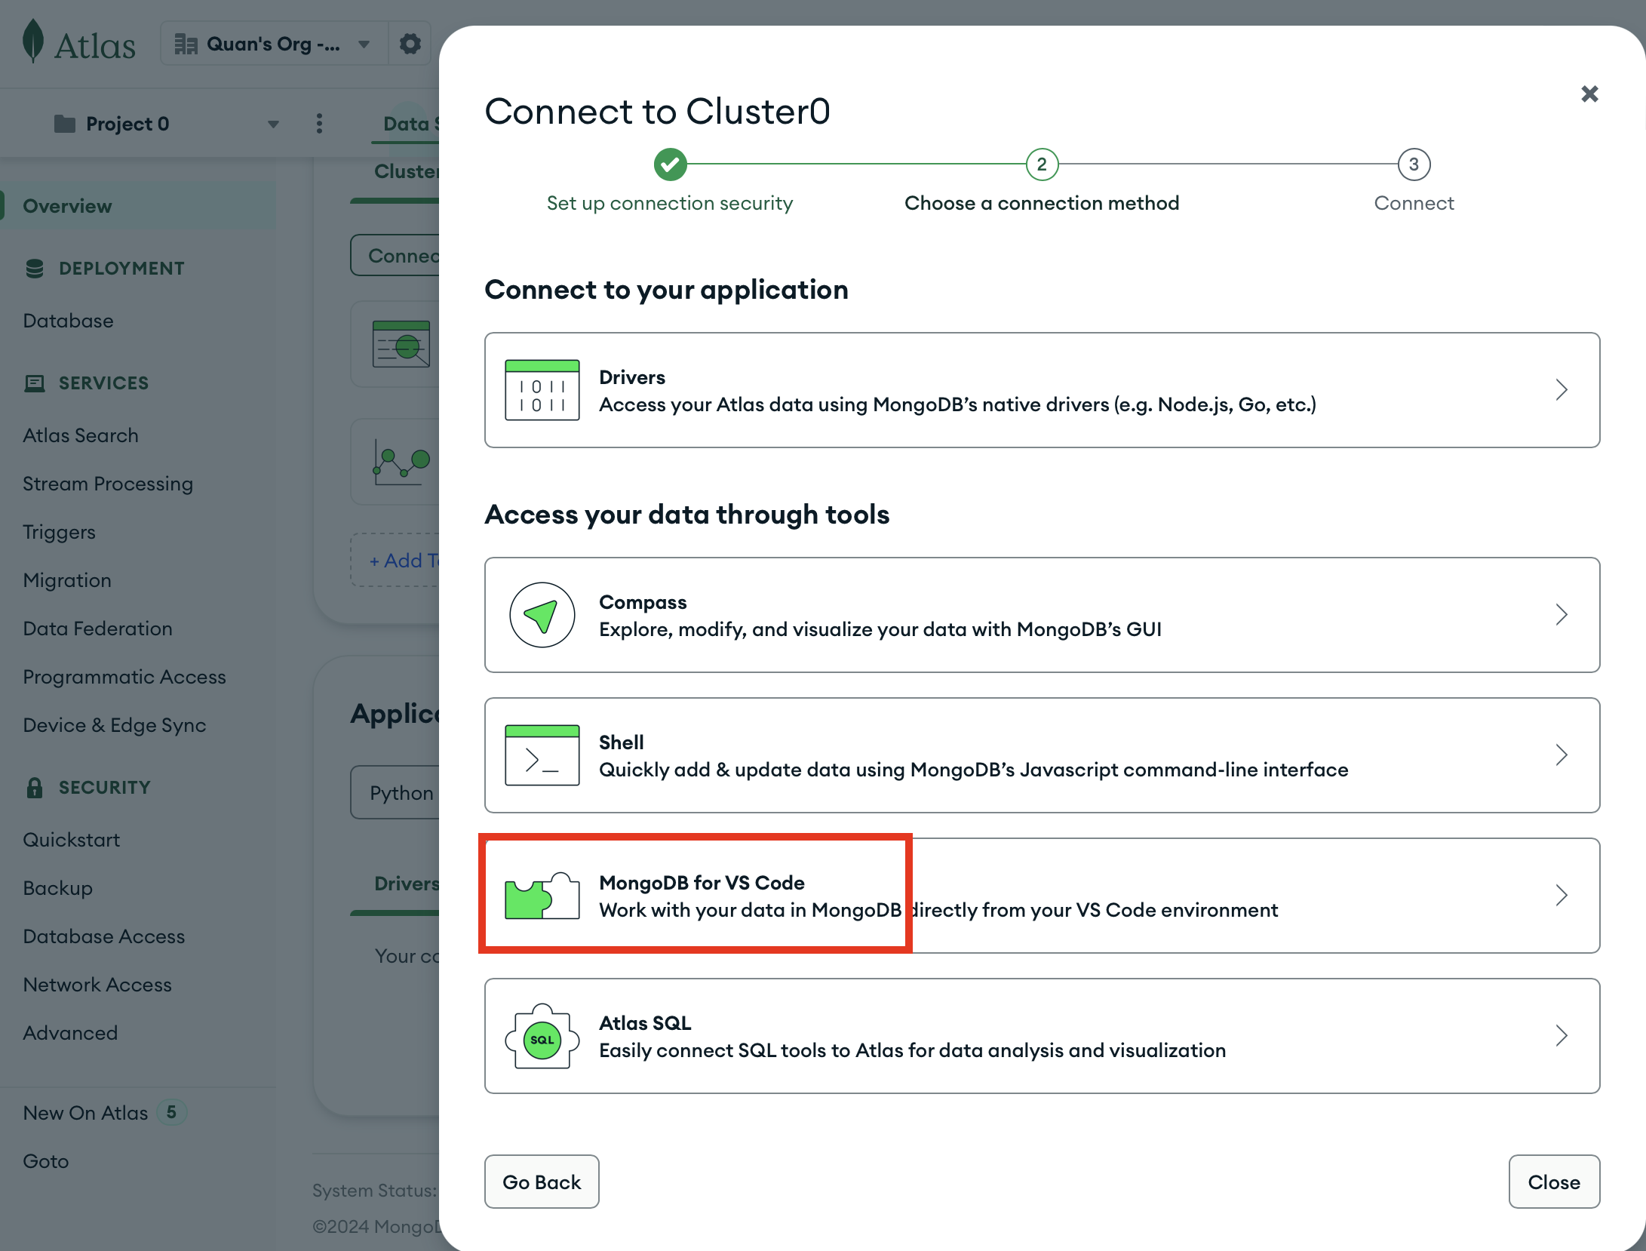1646x1251 pixels.
Task: Choose MongoDB for VS Code option
Action: pos(1042,896)
